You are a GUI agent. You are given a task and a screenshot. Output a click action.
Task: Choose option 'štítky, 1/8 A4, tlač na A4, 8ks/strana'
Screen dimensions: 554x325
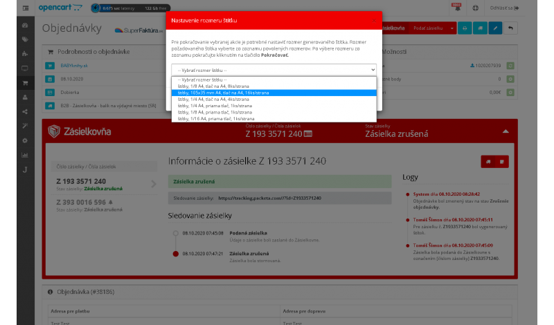point(274,86)
